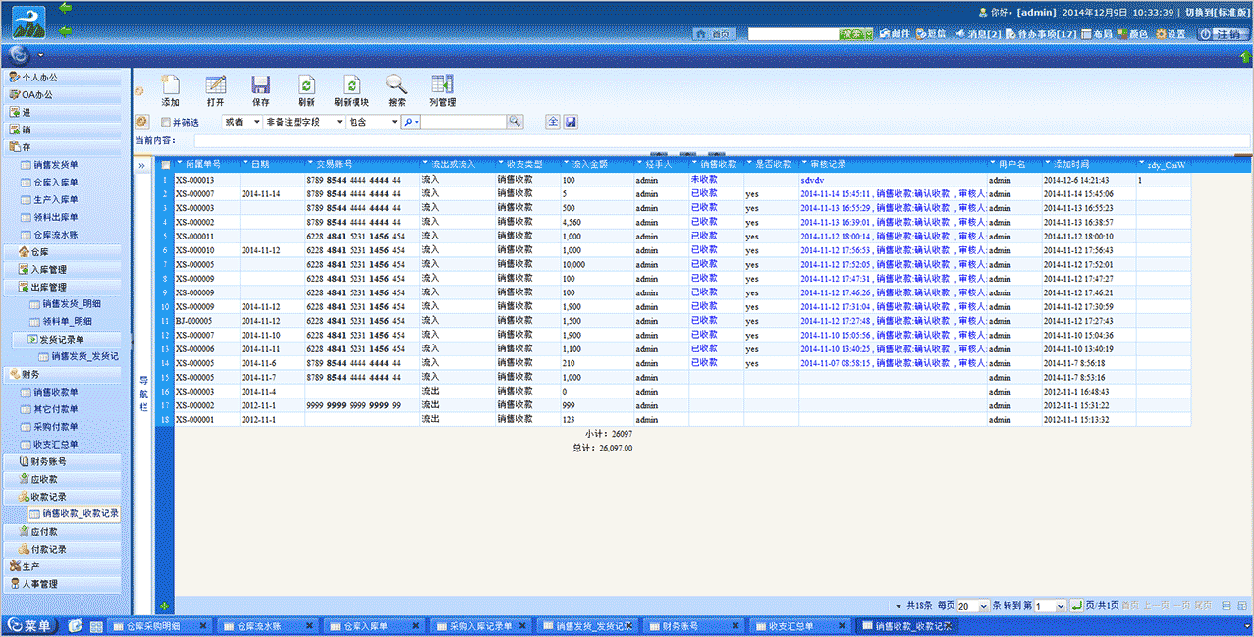Click the save-filter disk icon
The width and height of the screenshot is (1254, 637).
tap(571, 122)
